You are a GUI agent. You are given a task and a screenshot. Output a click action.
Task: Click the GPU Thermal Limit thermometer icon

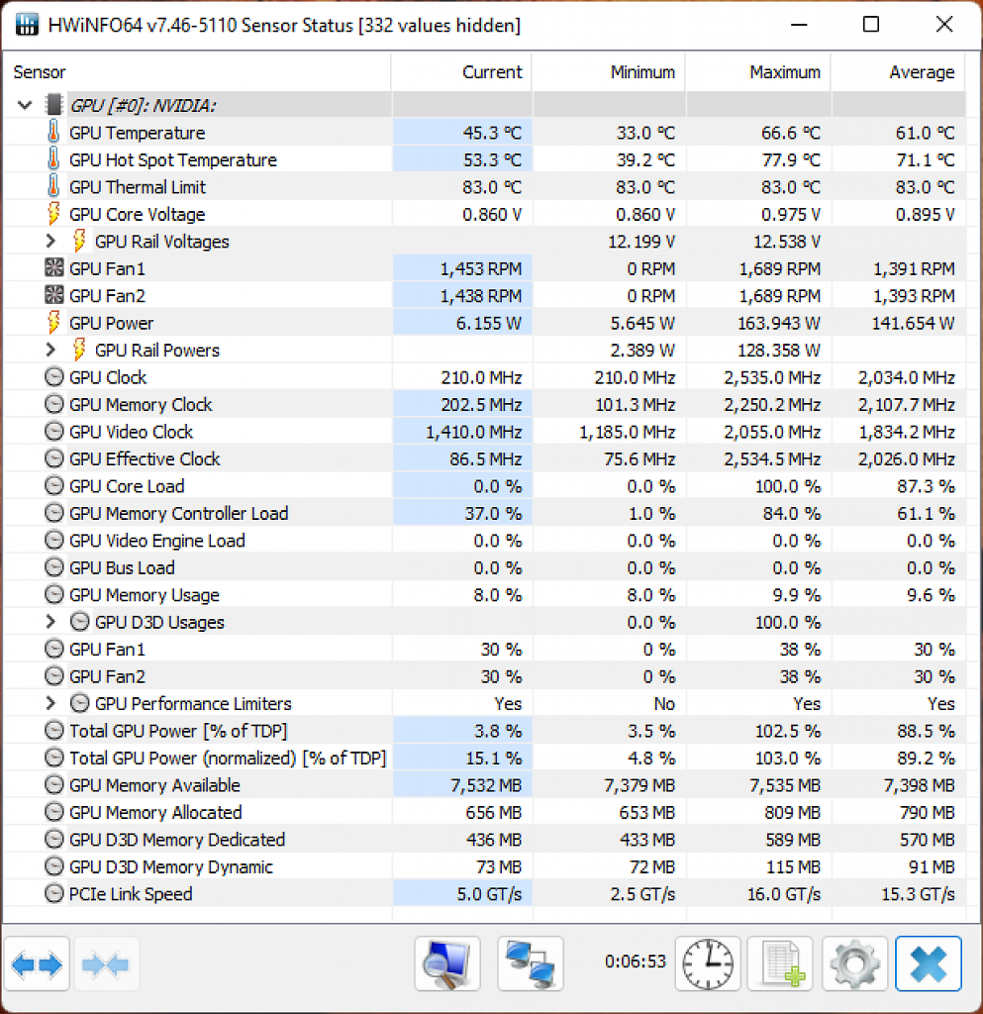[53, 186]
